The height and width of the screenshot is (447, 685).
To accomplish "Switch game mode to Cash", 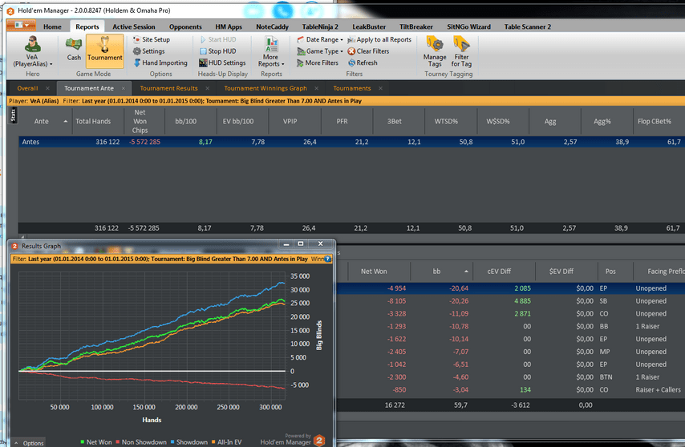I will coord(74,50).
